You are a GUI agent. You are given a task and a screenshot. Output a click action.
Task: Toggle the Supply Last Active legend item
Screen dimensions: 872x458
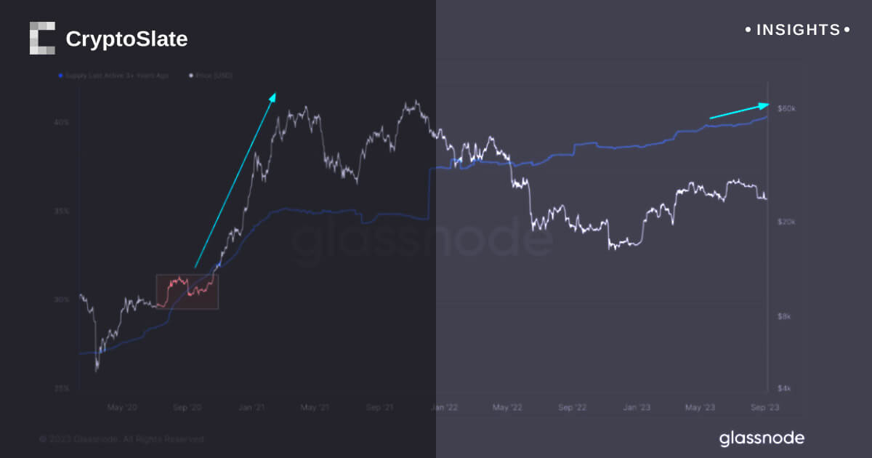click(x=117, y=76)
